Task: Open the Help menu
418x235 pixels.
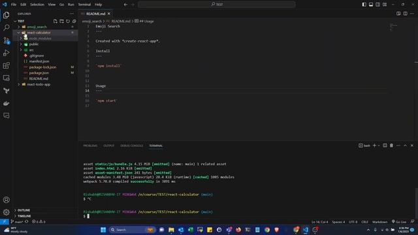Action: [99, 5]
